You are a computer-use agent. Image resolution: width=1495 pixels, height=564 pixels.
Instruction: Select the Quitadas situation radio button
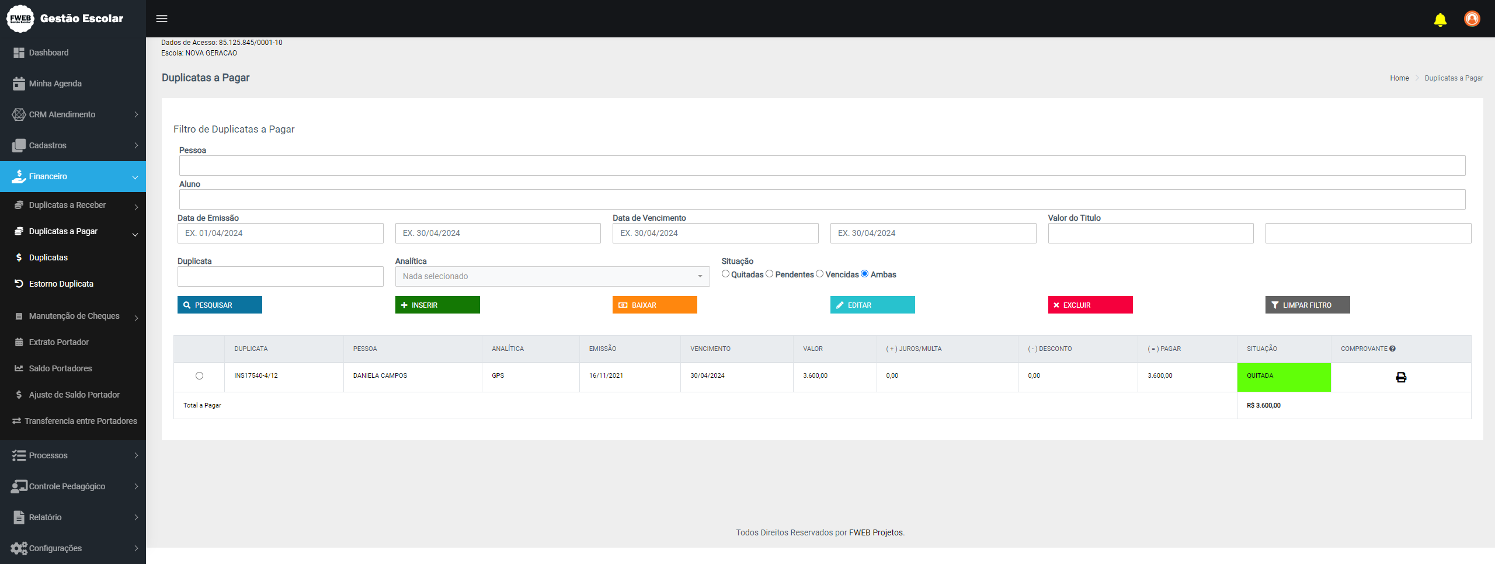point(725,274)
